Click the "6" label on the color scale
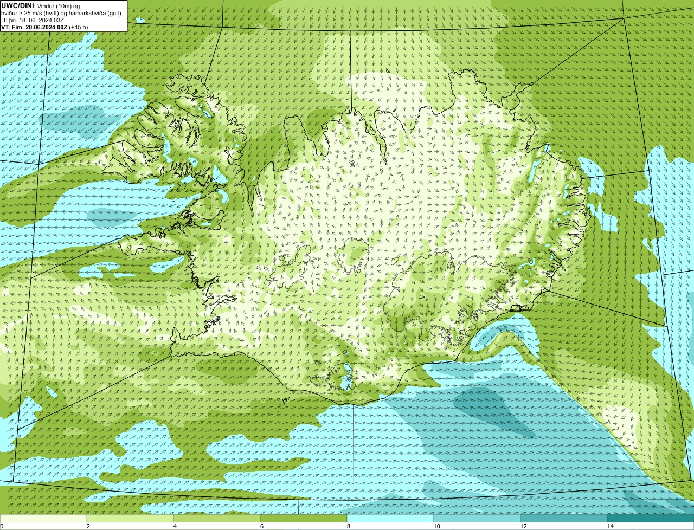The image size is (694, 530). point(261,526)
